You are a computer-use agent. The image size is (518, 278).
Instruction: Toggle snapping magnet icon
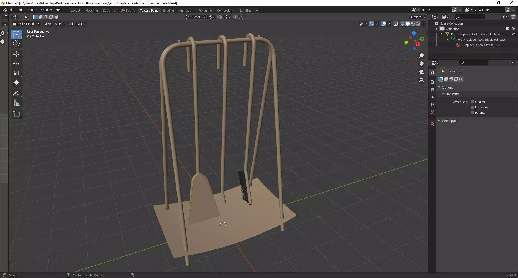220,17
